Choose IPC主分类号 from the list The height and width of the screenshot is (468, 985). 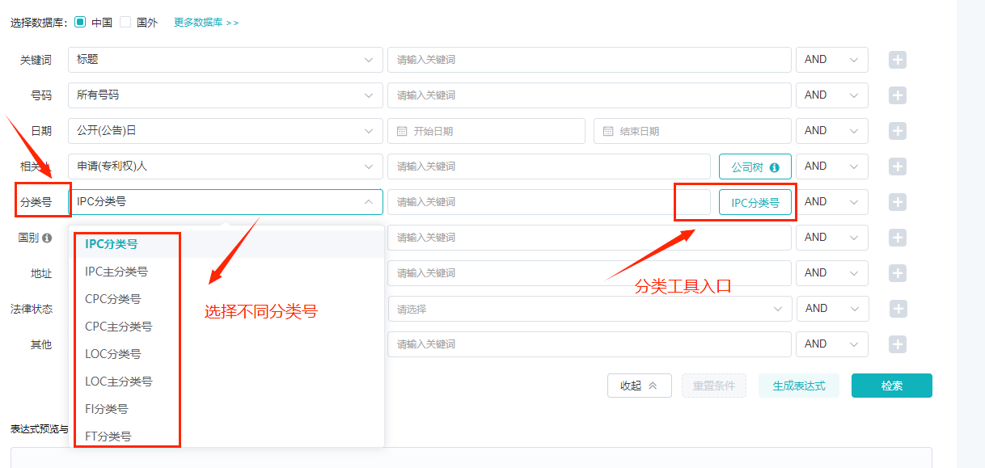coord(226,272)
